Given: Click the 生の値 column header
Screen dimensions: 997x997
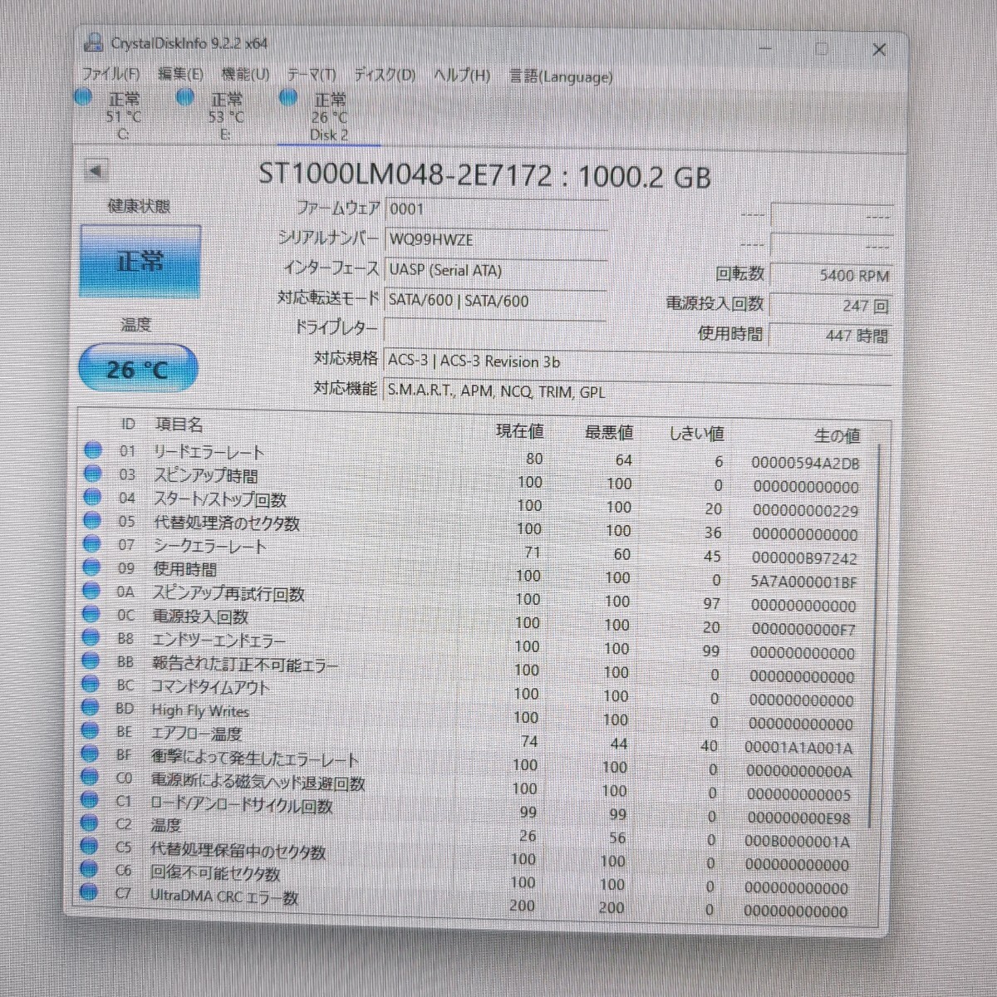Looking at the screenshot, I should click(x=837, y=435).
